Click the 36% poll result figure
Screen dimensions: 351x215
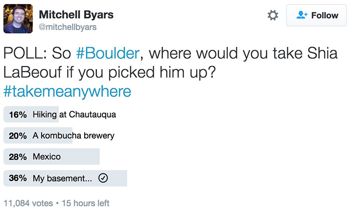pyautogui.click(x=18, y=178)
